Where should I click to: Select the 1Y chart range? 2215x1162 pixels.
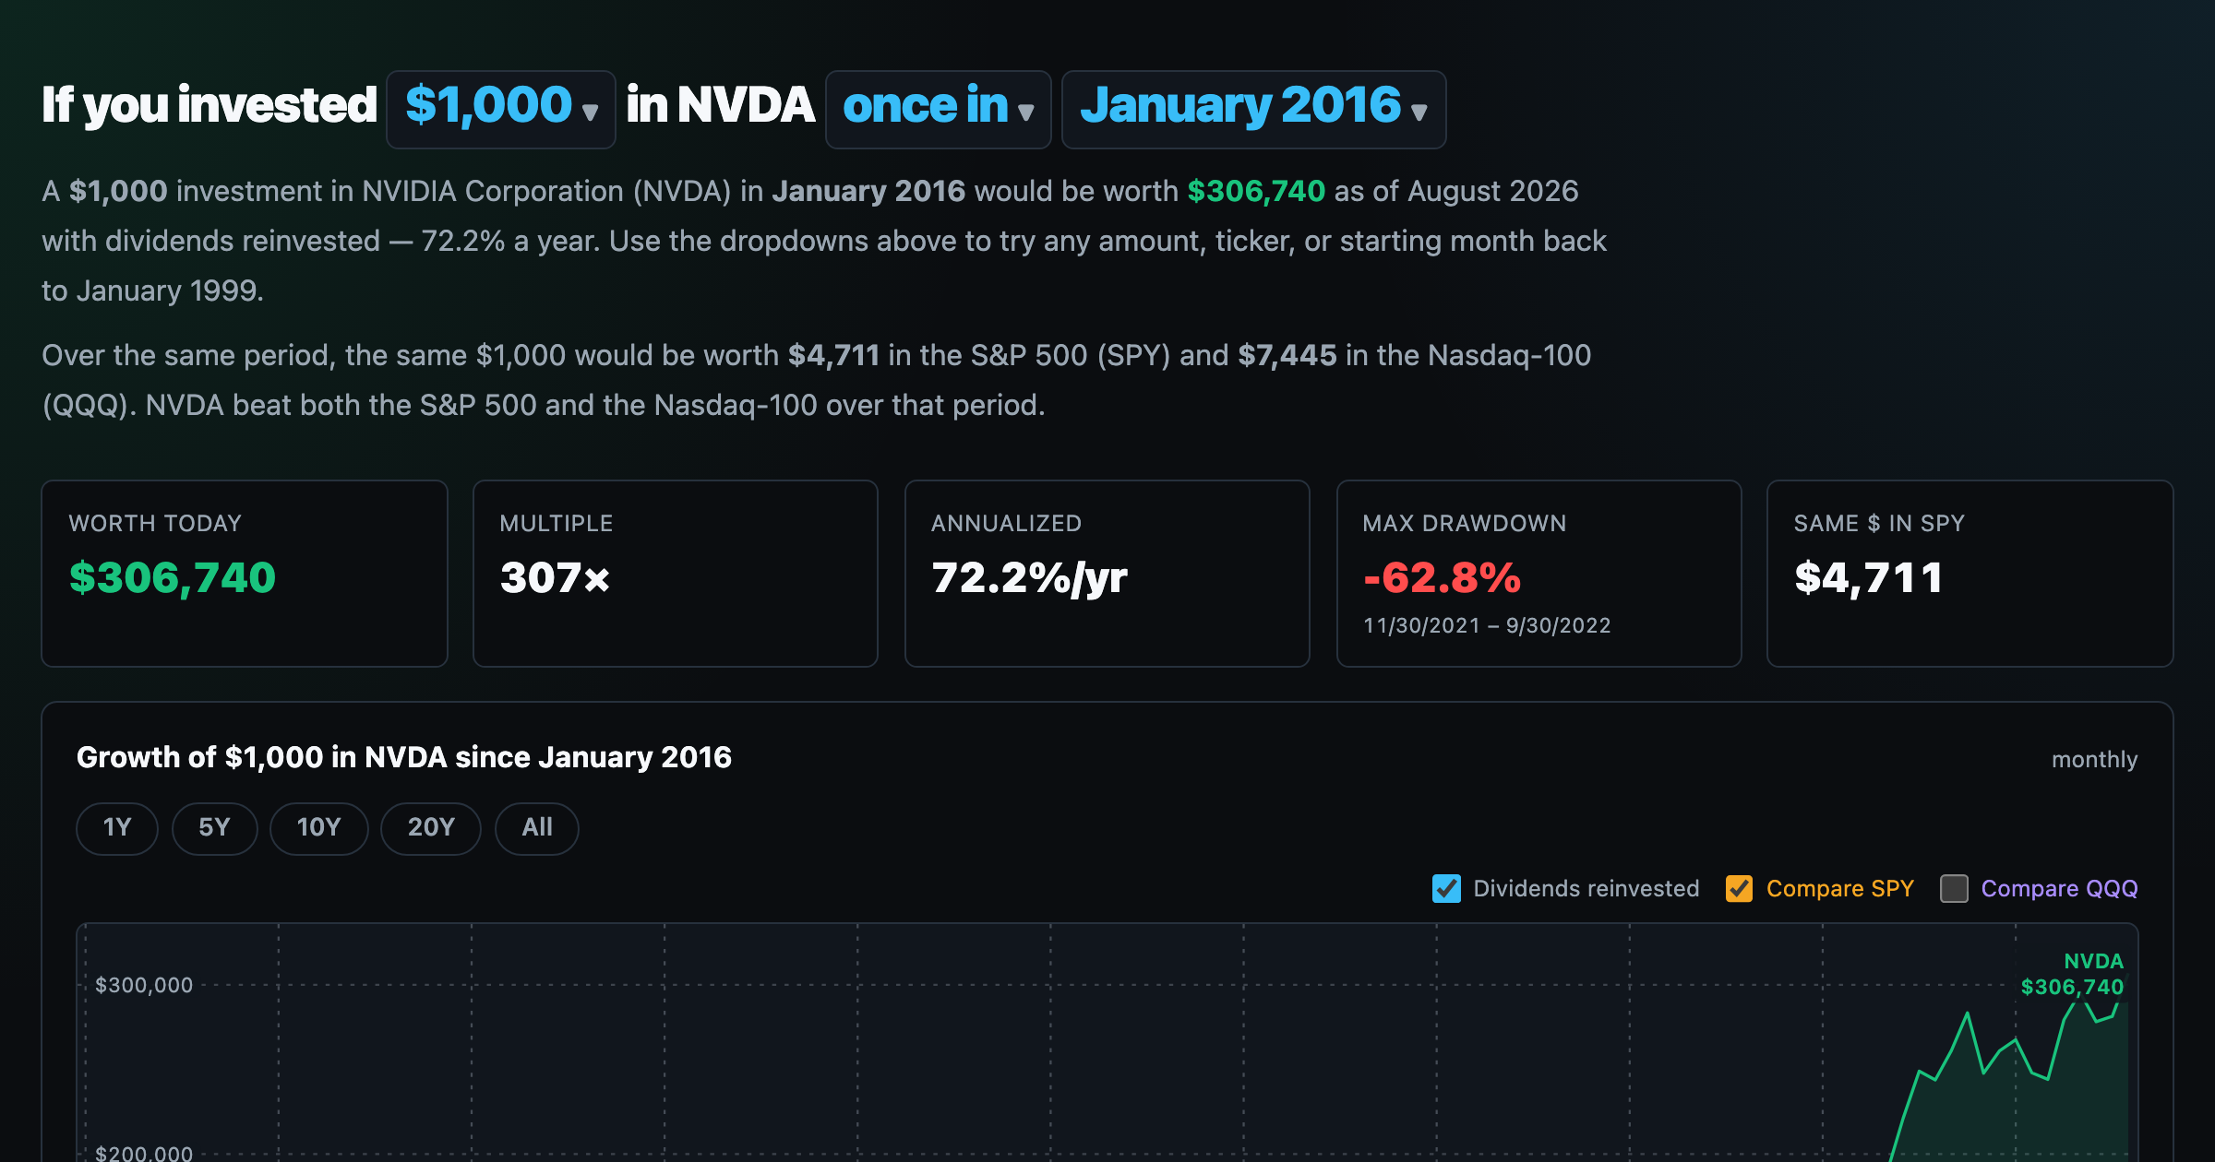point(117,828)
